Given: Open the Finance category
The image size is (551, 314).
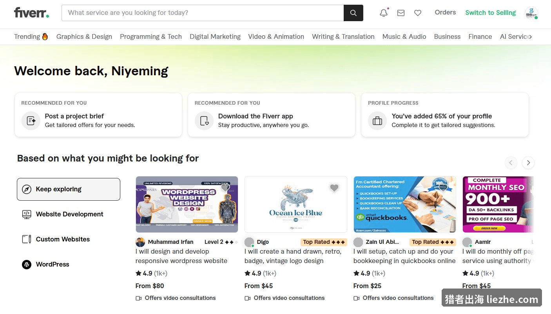Looking at the screenshot, I should [x=480, y=36].
